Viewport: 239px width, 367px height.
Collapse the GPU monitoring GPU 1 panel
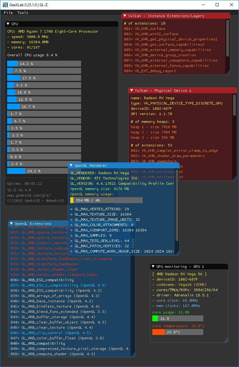coord(153,267)
